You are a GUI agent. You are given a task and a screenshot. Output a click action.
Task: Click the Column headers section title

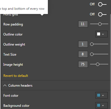tap(20, 86)
